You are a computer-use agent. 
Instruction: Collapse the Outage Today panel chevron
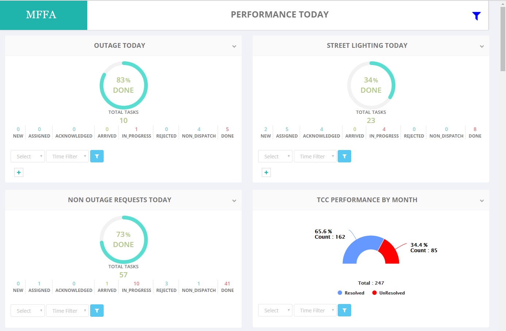(234, 46)
